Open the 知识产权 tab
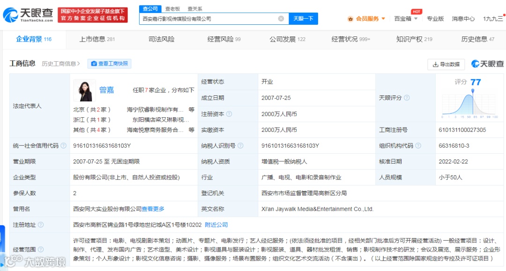Screen dimensions: 506x271 [x=414, y=39]
